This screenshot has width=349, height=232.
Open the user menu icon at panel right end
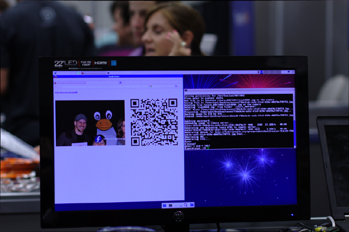[293, 72]
